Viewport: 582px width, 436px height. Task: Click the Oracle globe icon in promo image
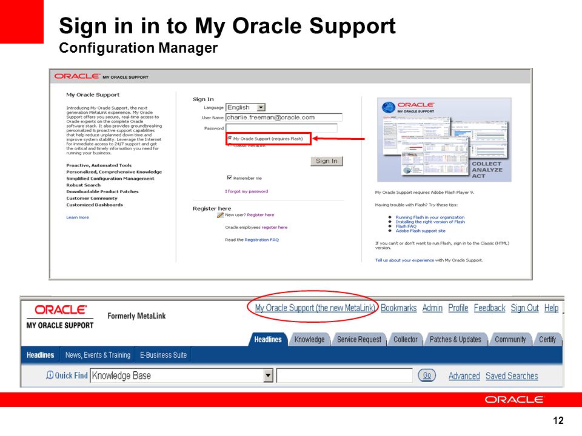(x=388, y=108)
